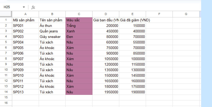Select cell containing SP012
The width and height of the screenshot is (212, 107).
pos(25,86)
